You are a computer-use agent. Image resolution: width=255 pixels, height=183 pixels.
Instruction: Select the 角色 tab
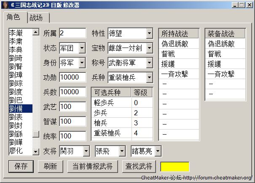click(x=14, y=18)
